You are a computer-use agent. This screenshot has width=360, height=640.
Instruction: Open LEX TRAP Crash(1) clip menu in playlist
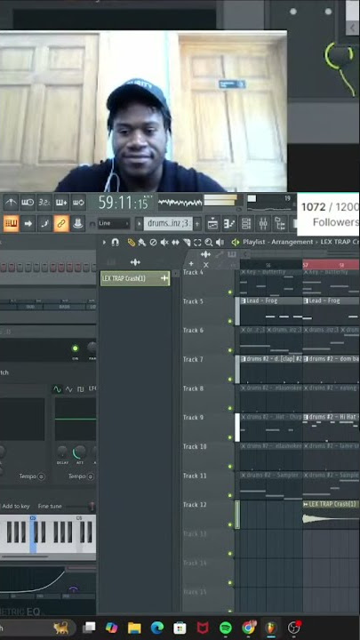[306, 505]
